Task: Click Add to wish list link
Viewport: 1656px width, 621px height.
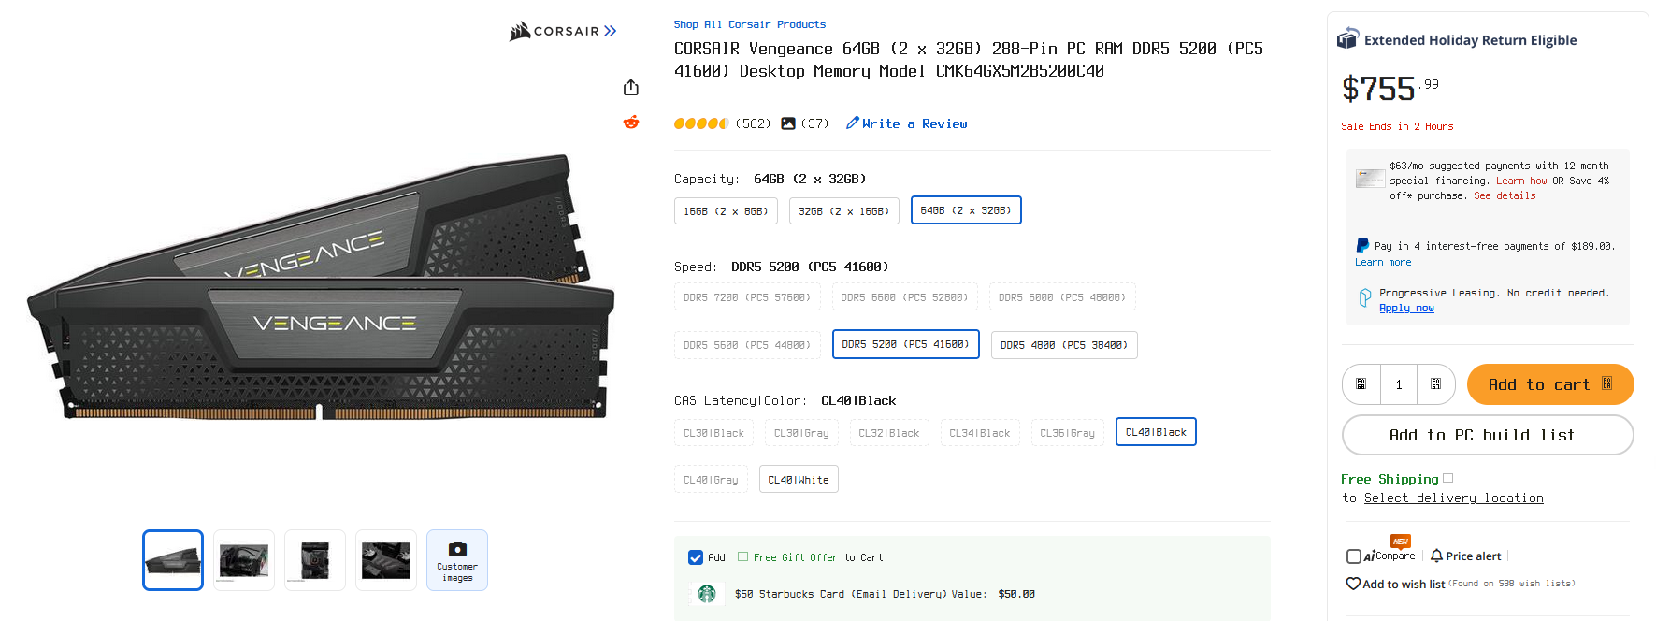Action: click(x=1404, y=584)
